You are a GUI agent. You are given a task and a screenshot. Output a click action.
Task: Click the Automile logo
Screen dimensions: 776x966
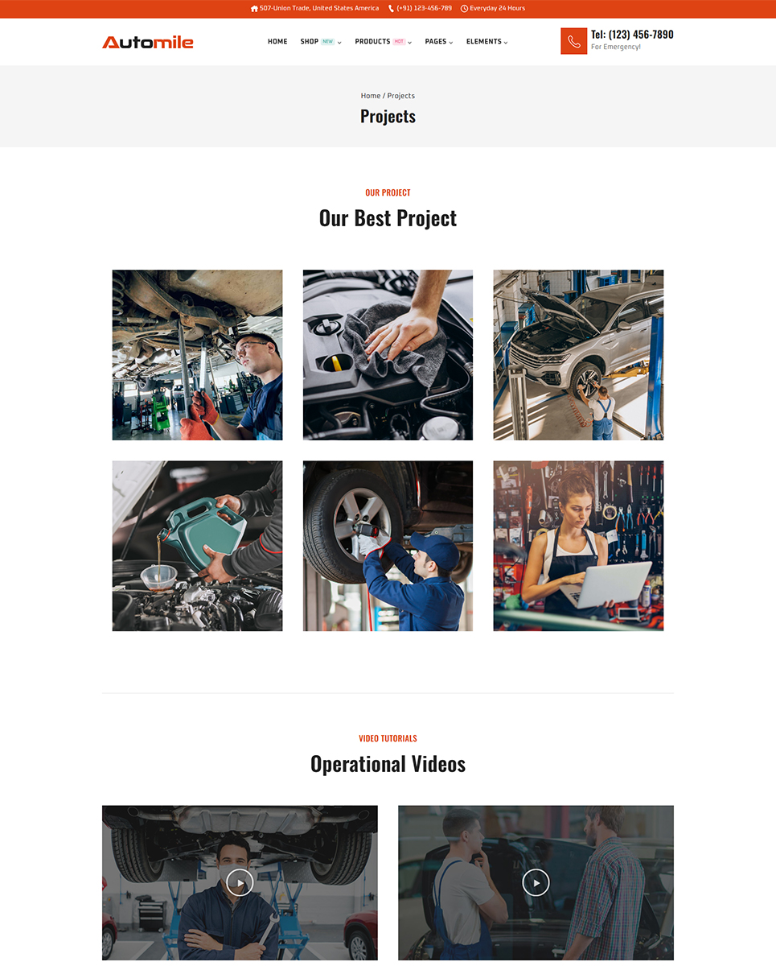click(x=148, y=42)
